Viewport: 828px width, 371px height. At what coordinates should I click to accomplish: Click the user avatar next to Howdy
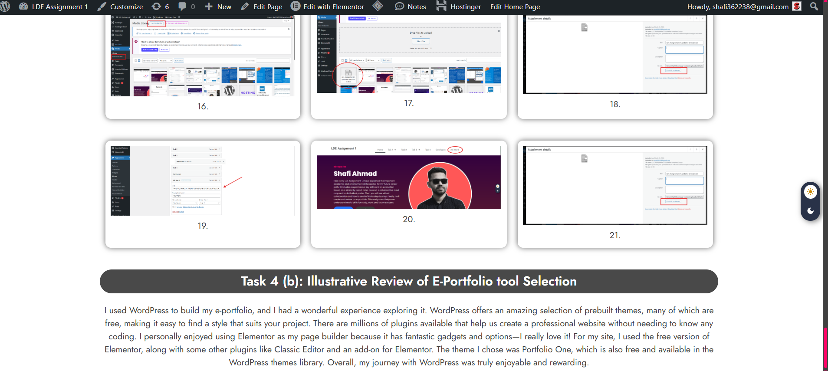point(797,7)
